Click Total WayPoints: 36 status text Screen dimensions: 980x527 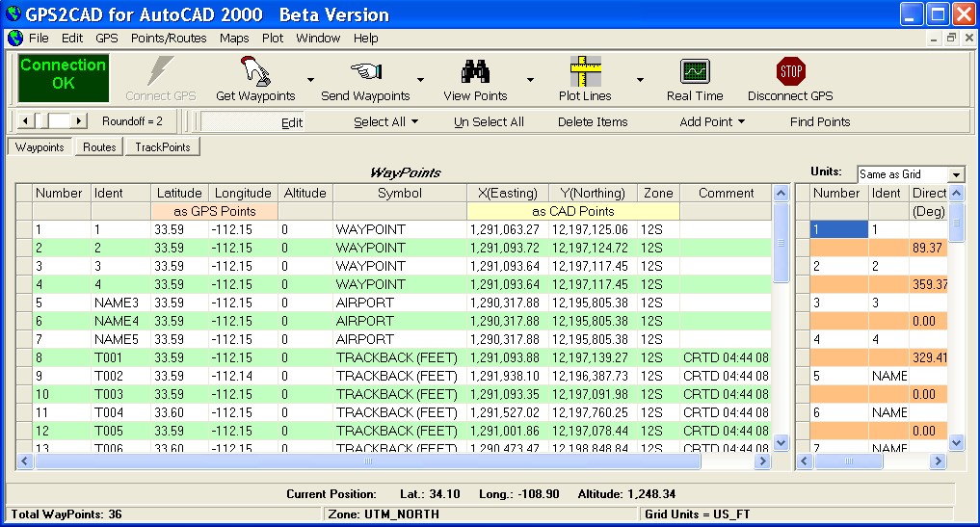coord(66,514)
